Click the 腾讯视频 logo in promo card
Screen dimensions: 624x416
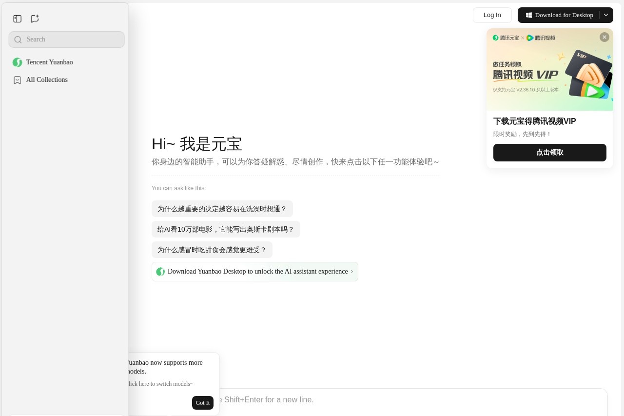click(541, 38)
